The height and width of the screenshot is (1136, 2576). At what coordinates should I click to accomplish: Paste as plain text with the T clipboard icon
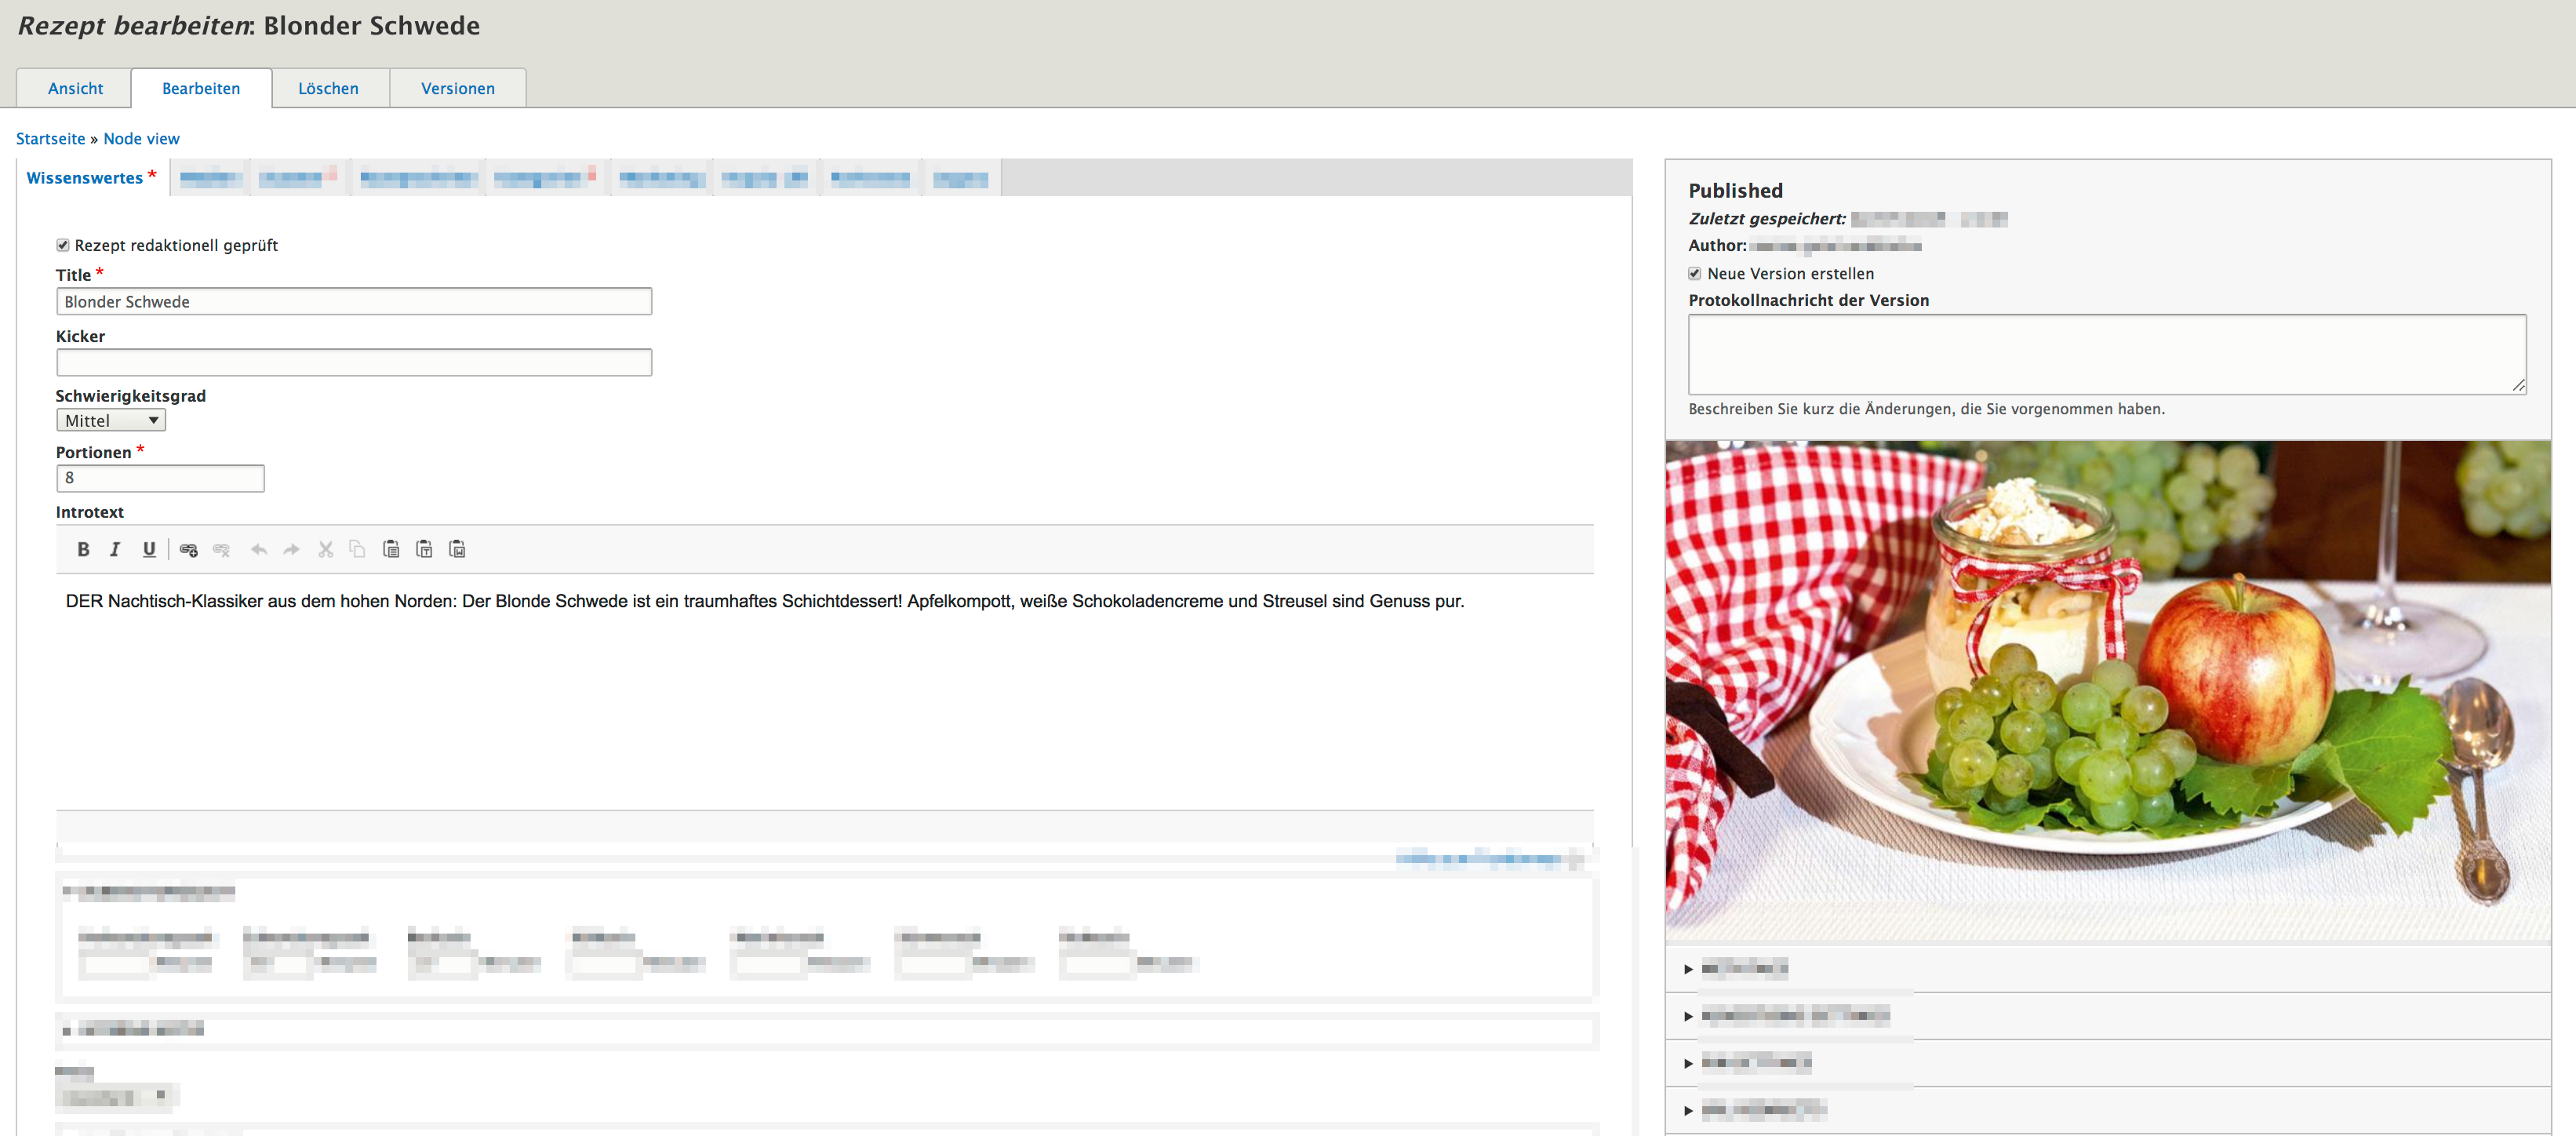tap(424, 549)
